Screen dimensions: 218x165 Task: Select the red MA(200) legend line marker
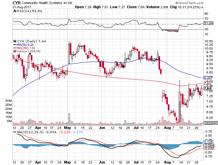coord(14,48)
